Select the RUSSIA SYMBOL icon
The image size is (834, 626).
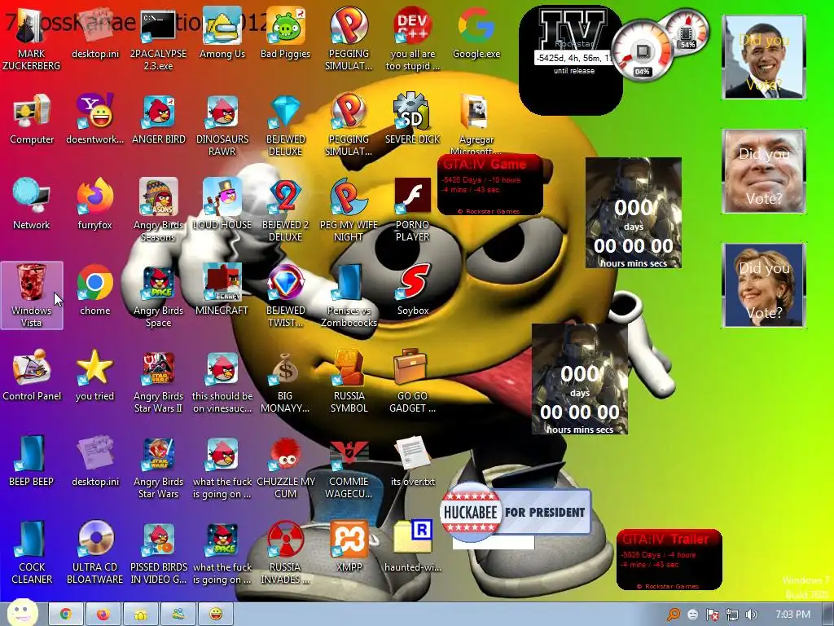point(349,381)
